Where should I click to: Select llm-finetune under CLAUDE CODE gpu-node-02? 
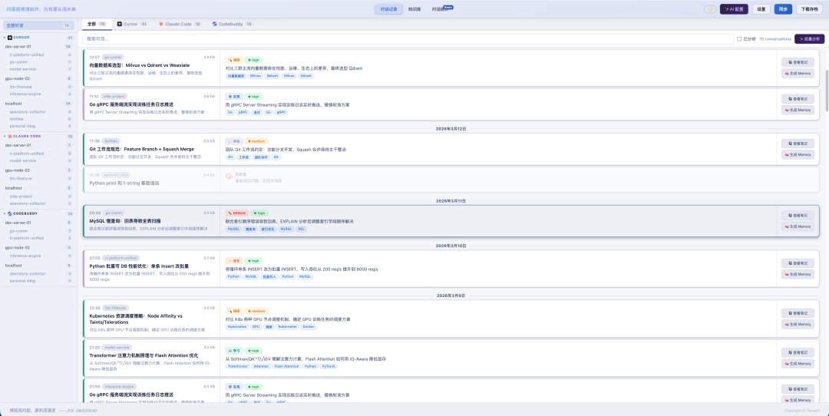[38, 178]
